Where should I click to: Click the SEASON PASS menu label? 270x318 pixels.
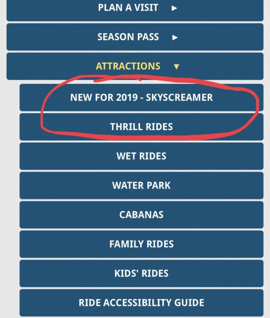pos(128,37)
